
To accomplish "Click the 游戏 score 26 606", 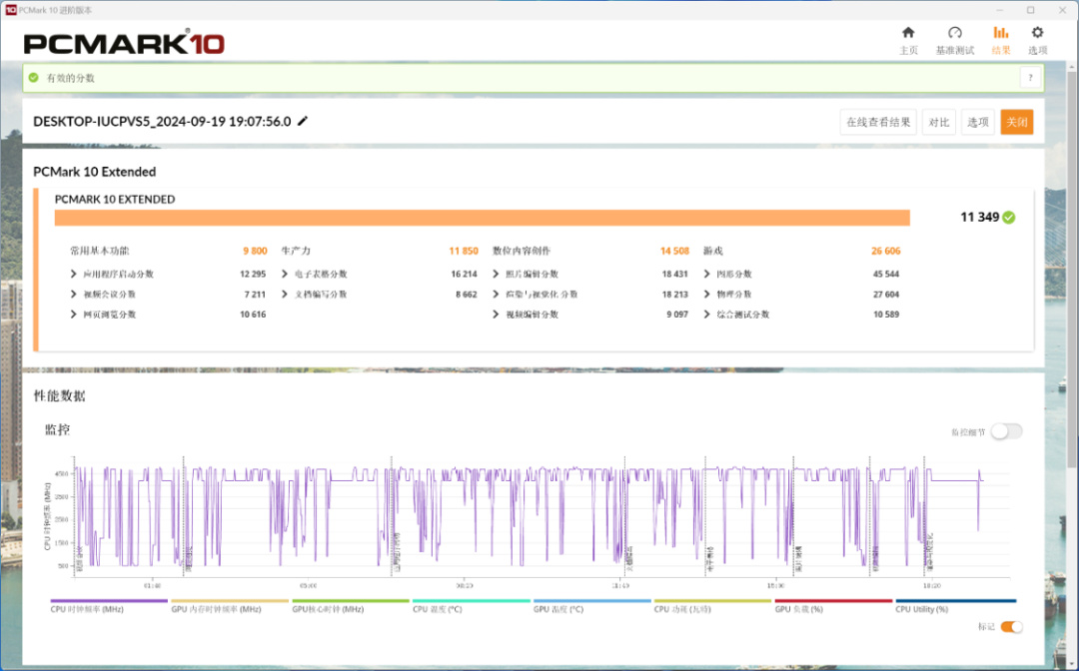I will pos(885,251).
